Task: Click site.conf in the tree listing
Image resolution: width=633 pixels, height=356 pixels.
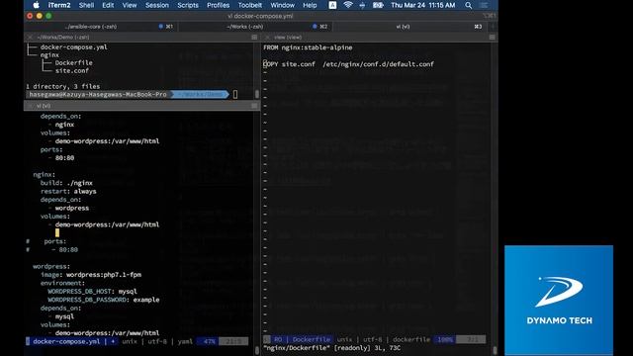Action: click(x=72, y=70)
